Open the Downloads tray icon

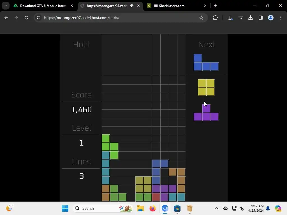[x=250, y=18]
